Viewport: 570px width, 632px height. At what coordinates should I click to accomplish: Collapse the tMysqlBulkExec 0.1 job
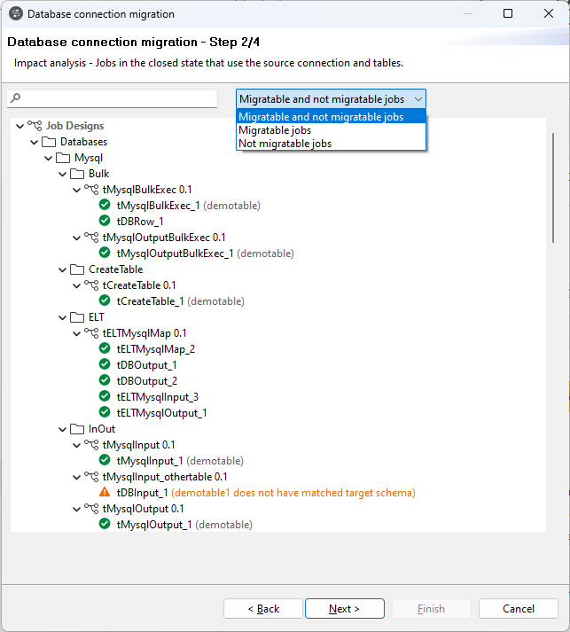tap(76, 191)
